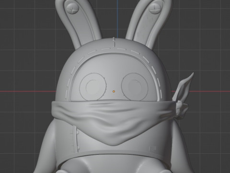Viewport: 230px width, 173px height.
Task: Click the cross-stitched button on left ear
Action: click(72, 8)
